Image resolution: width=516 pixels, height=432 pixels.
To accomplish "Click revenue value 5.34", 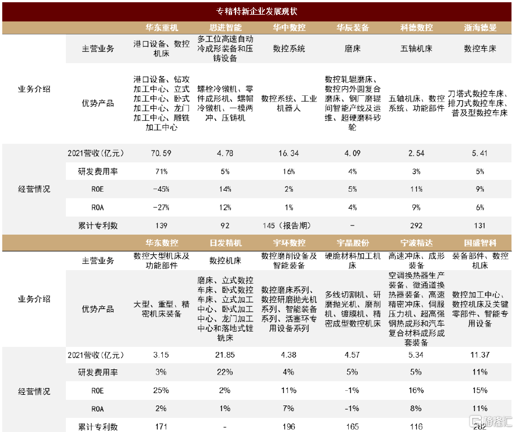I will coord(416,355).
